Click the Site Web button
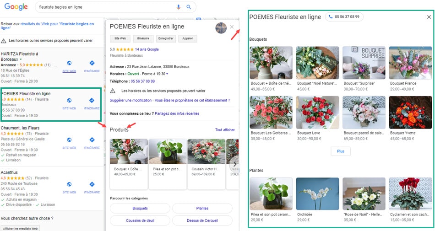This screenshot has width=435, height=231. [120, 38]
